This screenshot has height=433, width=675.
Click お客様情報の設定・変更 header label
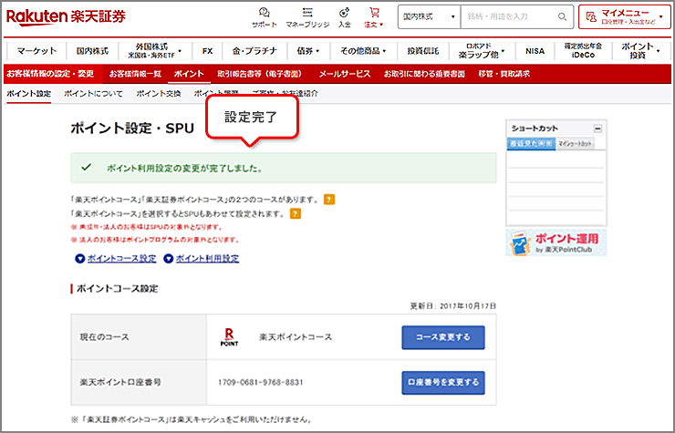[50, 74]
